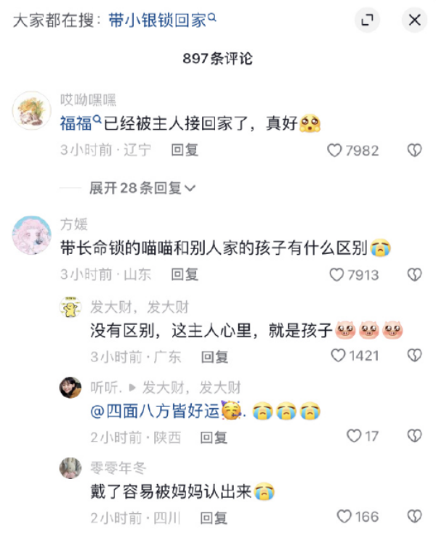Dislike the reply from 听听.

click(414, 436)
